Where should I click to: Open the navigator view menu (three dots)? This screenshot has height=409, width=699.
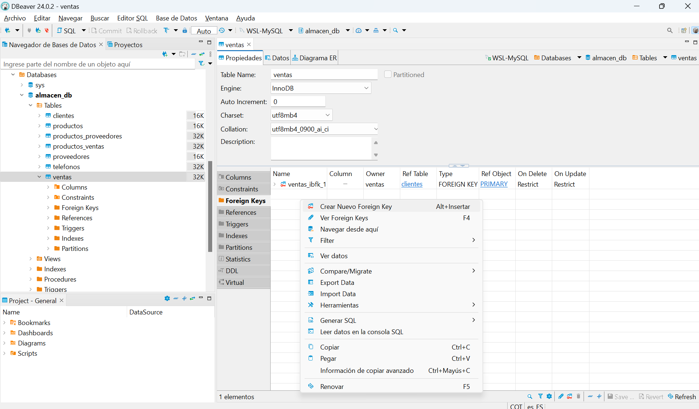point(211,54)
